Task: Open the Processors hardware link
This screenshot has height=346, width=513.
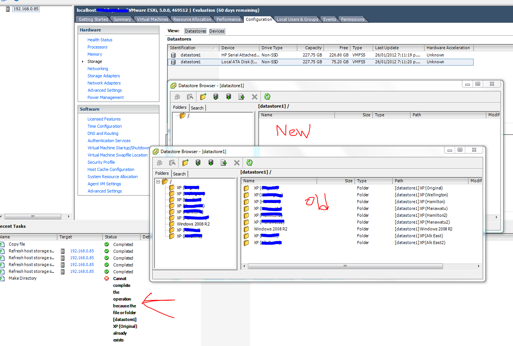Action: [97, 47]
